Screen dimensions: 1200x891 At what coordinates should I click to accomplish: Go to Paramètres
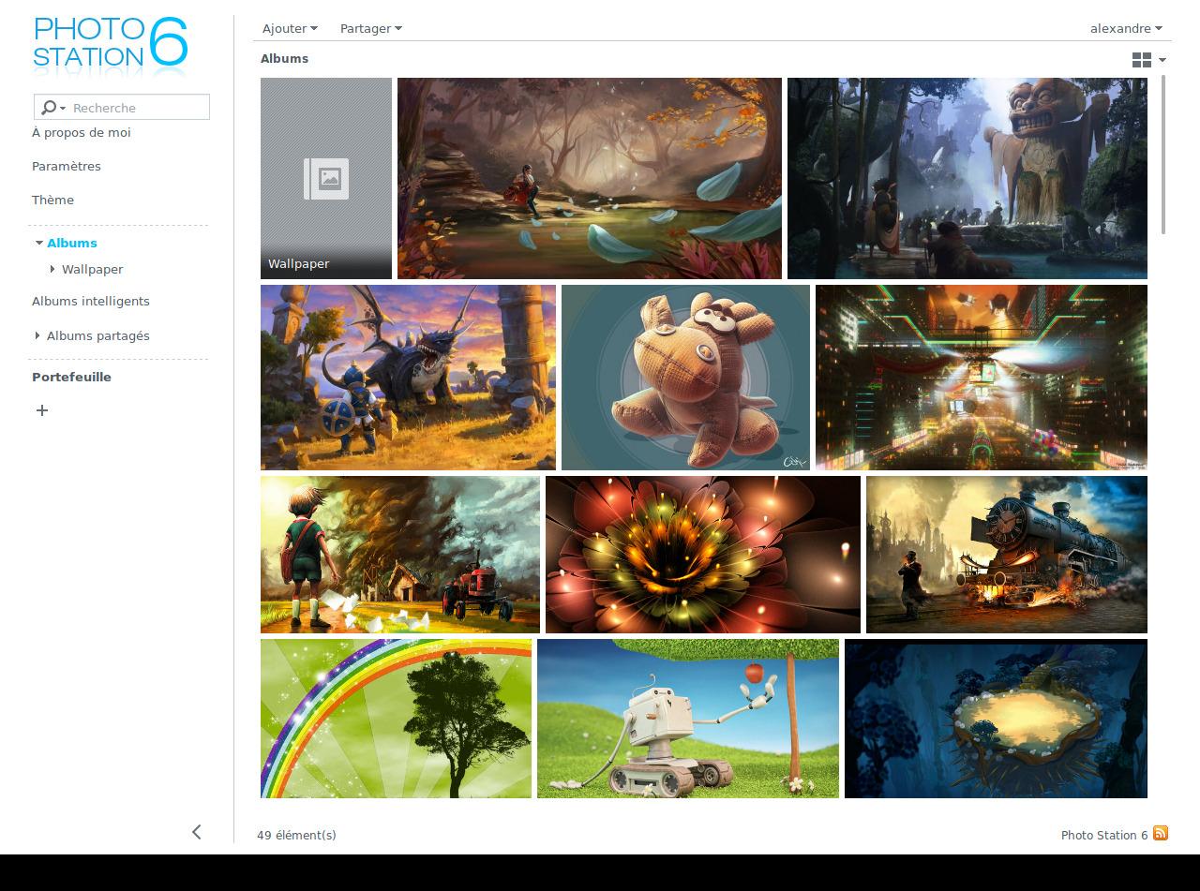click(67, 166)
